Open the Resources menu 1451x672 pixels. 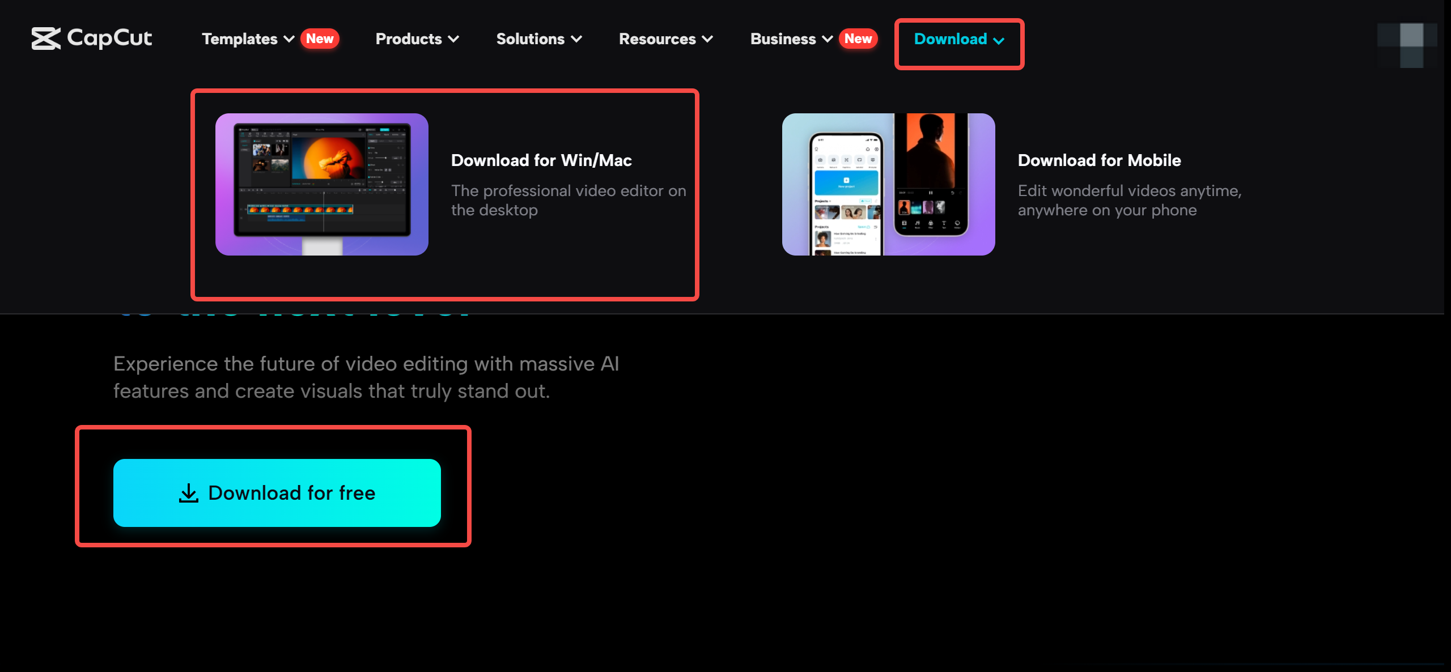pos(664,39)
